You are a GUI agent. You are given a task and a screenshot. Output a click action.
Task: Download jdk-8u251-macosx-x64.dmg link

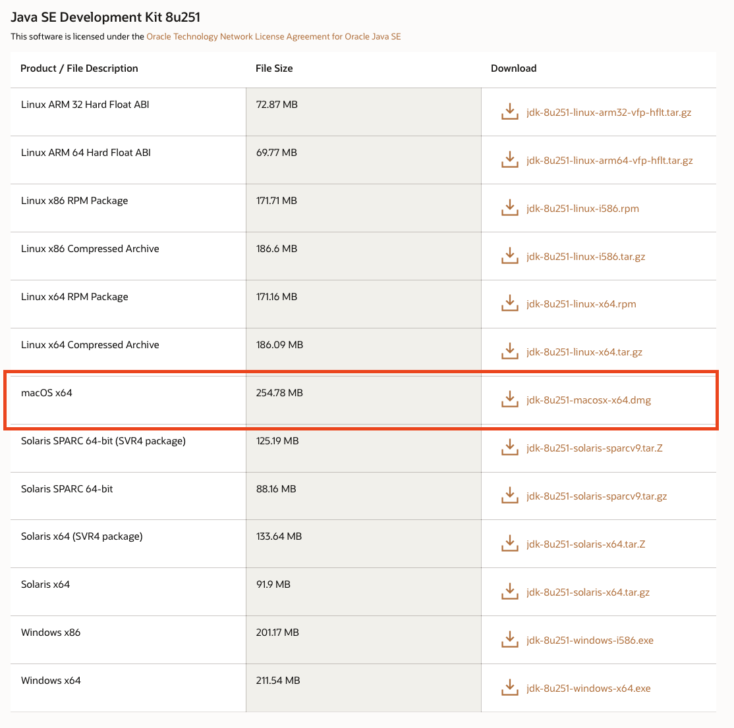click(x=588, y=400)
